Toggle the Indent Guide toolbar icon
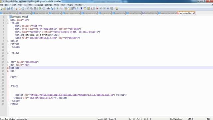Image resolution: width=213 pixels, height=120 pixels. tap(81, 8)
